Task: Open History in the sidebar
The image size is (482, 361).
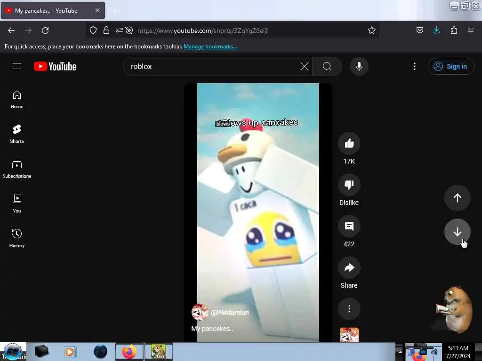Action: [17, 238]
